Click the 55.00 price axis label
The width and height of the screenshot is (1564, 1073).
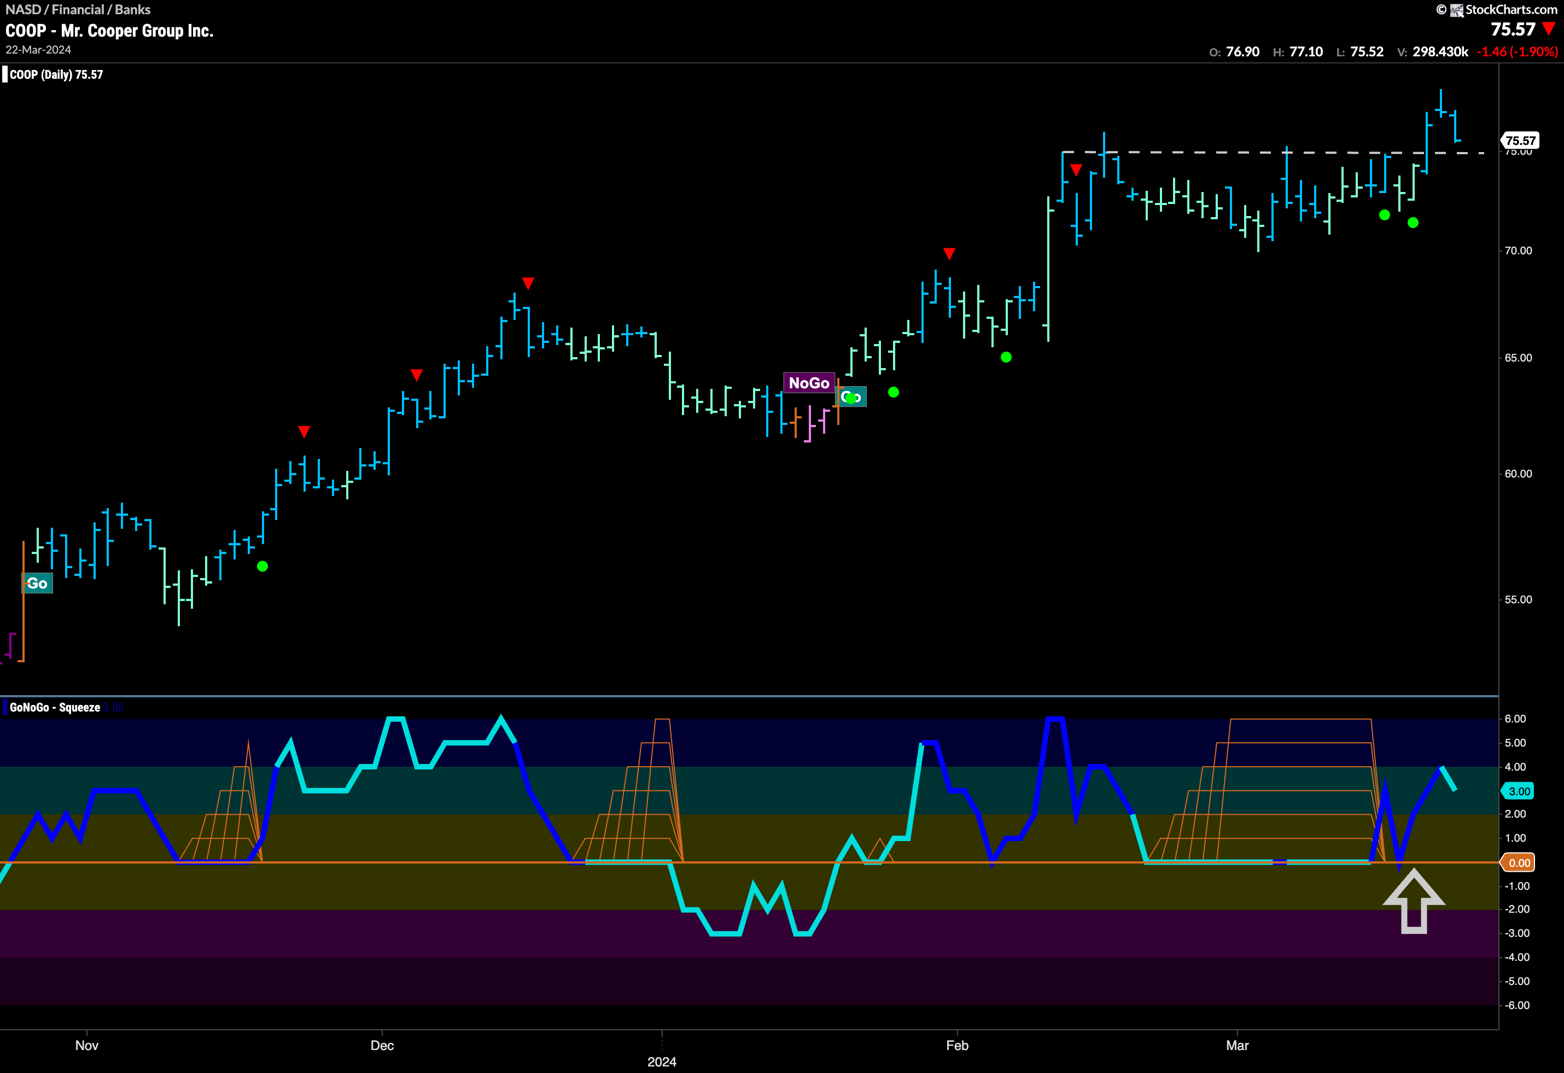tap(1518, 599)
